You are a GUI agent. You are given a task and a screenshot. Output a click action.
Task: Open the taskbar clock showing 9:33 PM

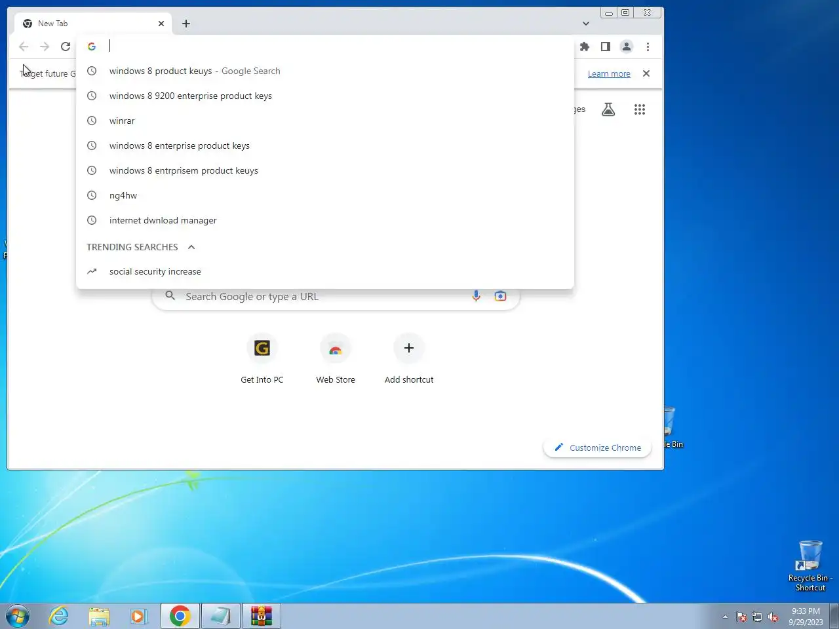coord(806,617)
